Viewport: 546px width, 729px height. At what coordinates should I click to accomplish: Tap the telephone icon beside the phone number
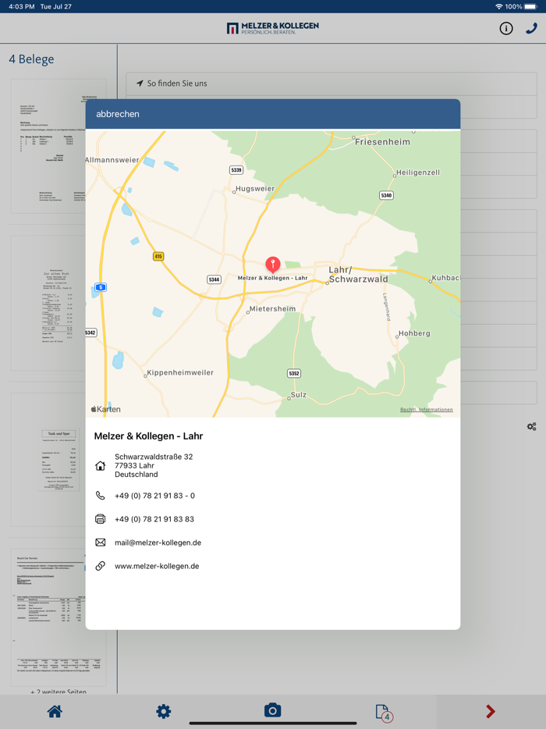[101, 496]
